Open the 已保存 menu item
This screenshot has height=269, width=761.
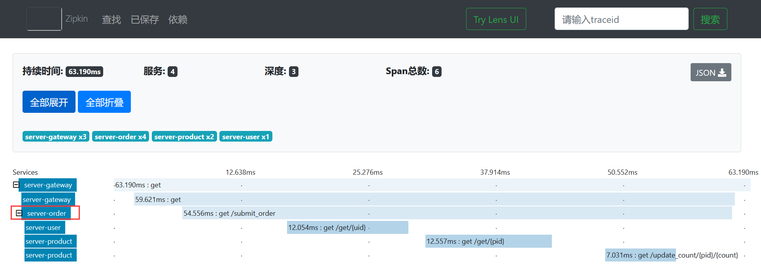coord(145,20)
